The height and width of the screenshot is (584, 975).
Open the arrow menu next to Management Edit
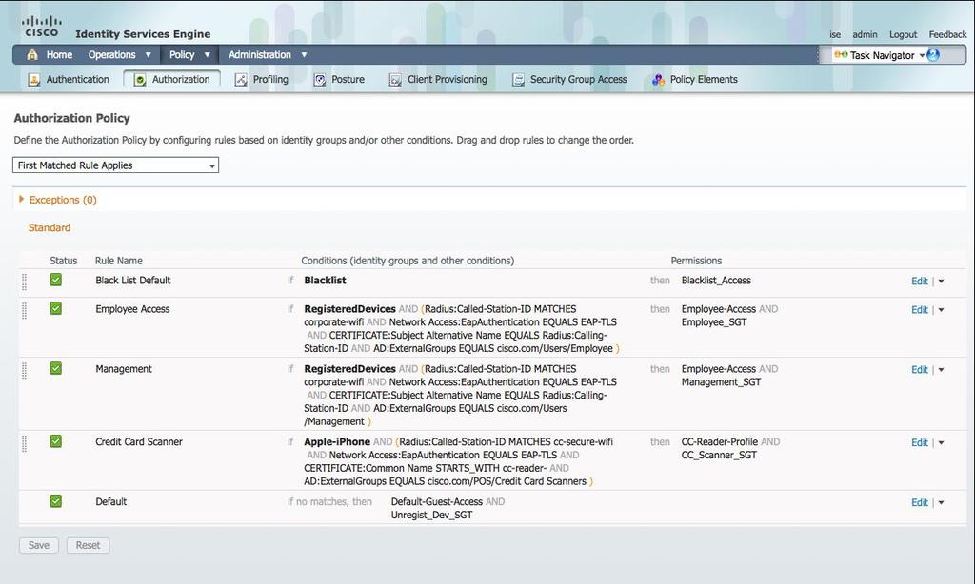(942, 370)
